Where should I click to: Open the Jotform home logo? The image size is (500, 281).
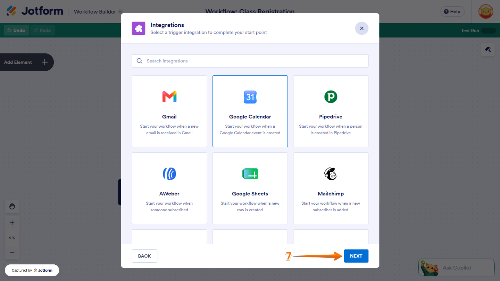35,11
